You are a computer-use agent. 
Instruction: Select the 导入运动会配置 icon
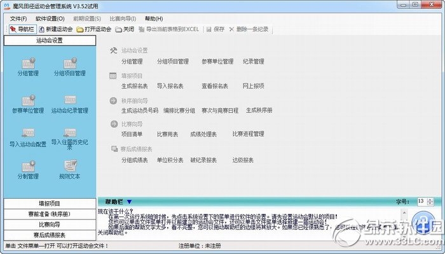click(28, 138)
